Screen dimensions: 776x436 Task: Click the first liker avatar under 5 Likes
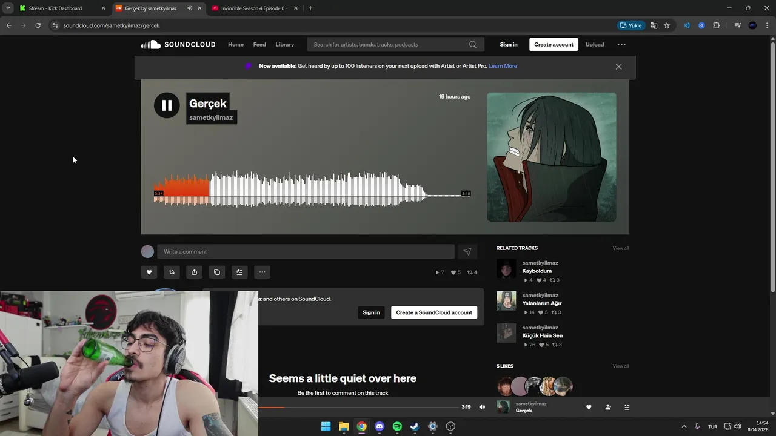click(x=505, y=386)
